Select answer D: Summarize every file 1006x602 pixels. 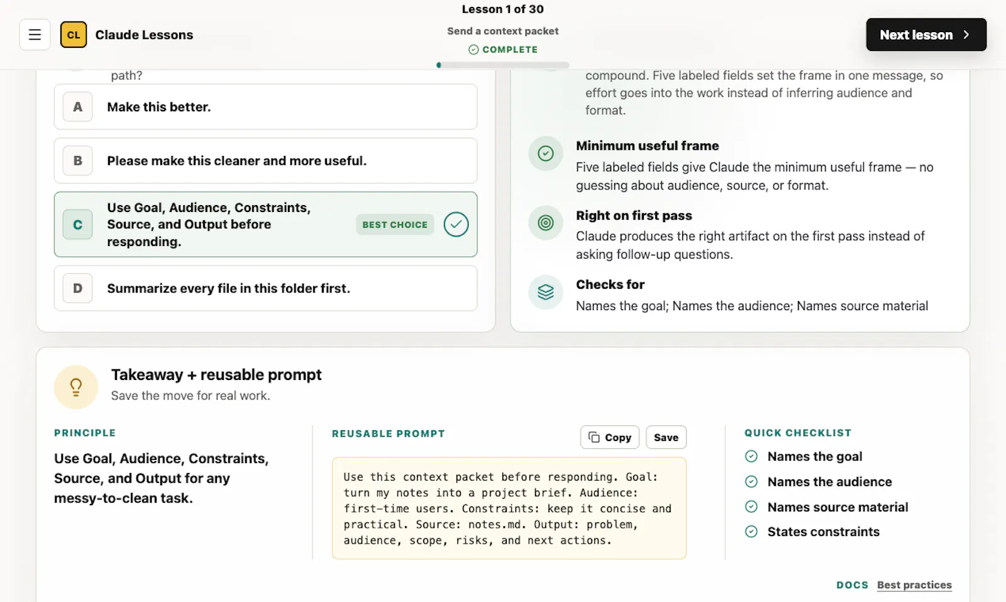[x=265, y=288]
